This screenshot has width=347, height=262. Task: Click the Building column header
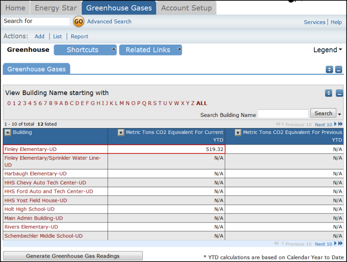[22, 132]
